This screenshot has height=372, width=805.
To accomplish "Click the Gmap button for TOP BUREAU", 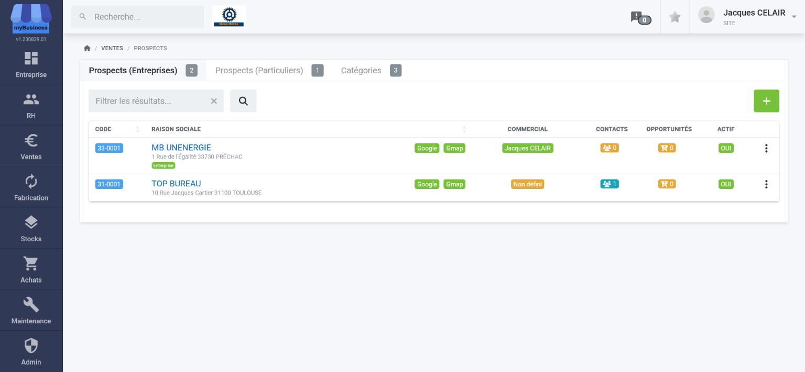I will (454, 184).
